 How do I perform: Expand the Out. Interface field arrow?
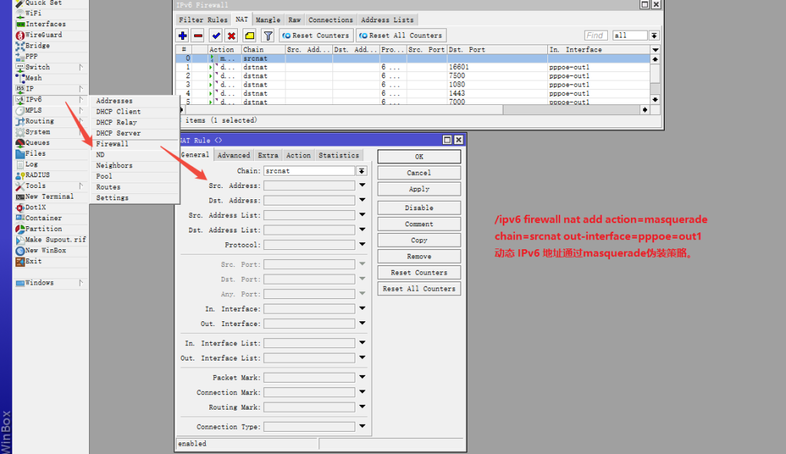362,324
